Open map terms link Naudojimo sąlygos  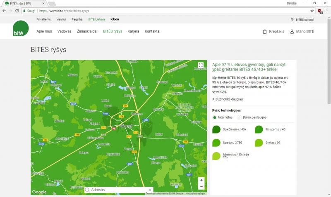click(195, 193)
